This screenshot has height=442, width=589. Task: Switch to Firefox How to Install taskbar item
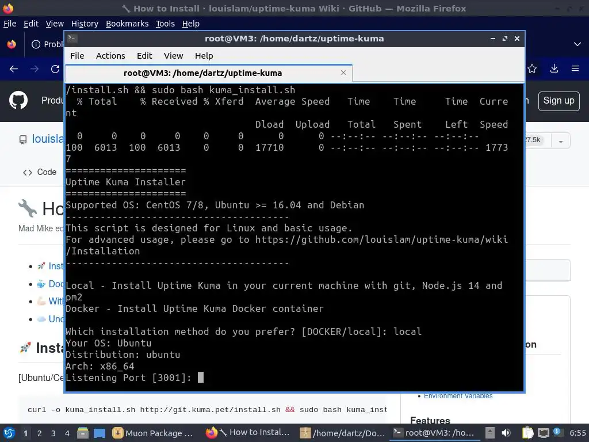(x=247, y=433)
